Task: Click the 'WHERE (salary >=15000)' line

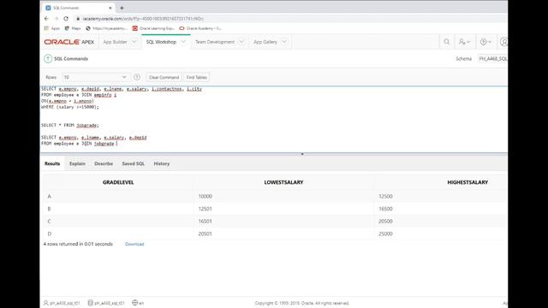Action: click(x=70, y=107)
